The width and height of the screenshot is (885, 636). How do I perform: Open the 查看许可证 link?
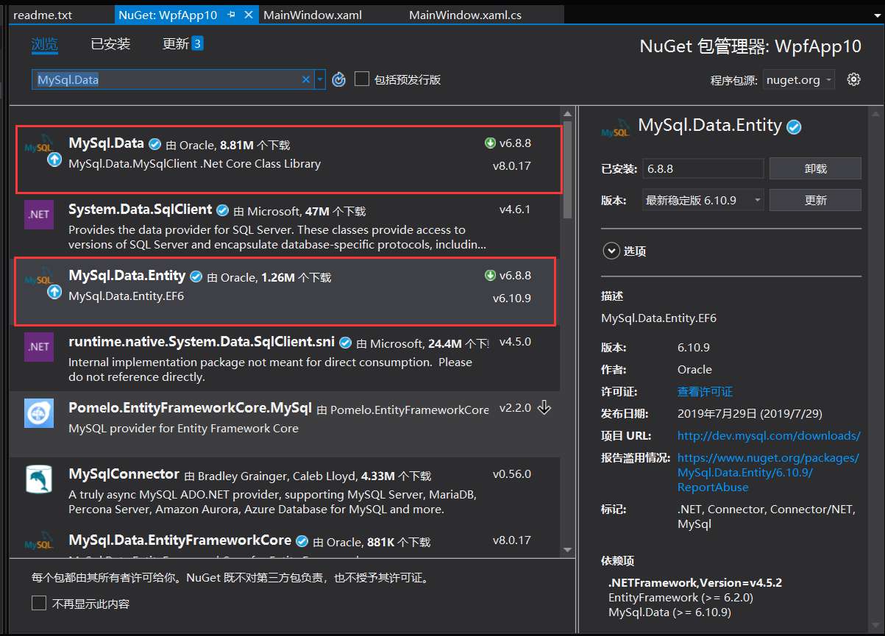705,391
